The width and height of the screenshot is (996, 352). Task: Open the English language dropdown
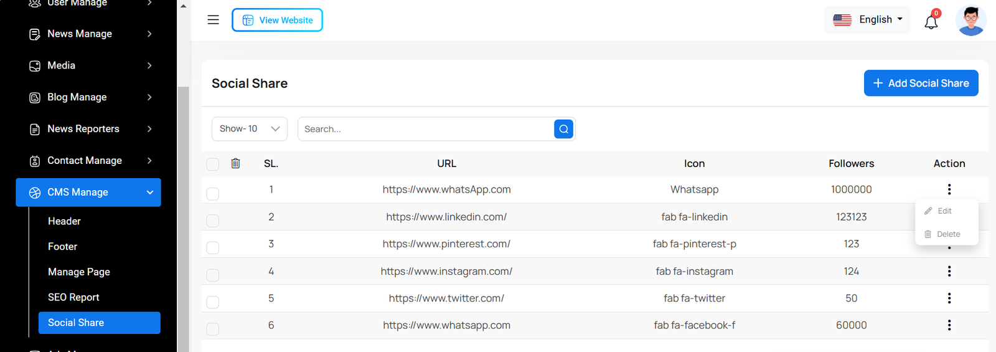click(x=867, y=20)
